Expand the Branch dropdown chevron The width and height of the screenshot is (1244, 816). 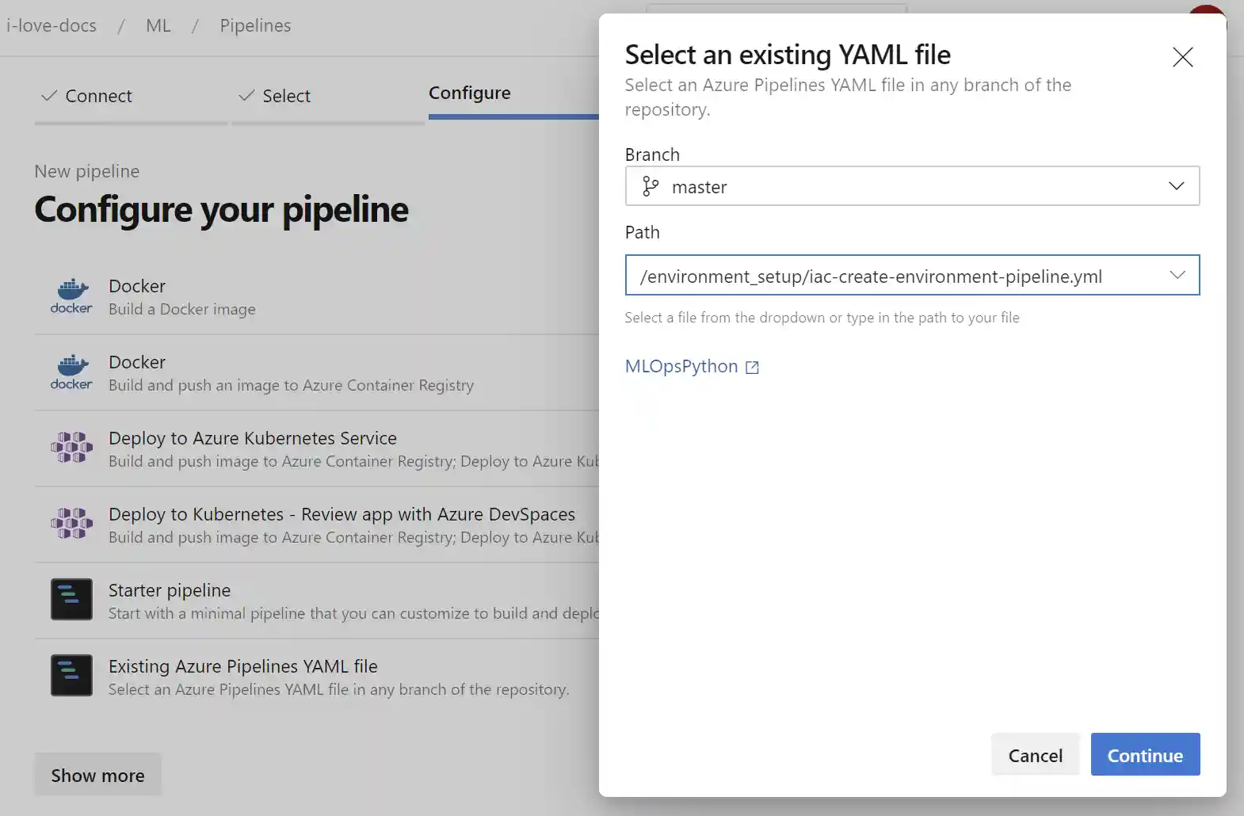point(1176,186)
